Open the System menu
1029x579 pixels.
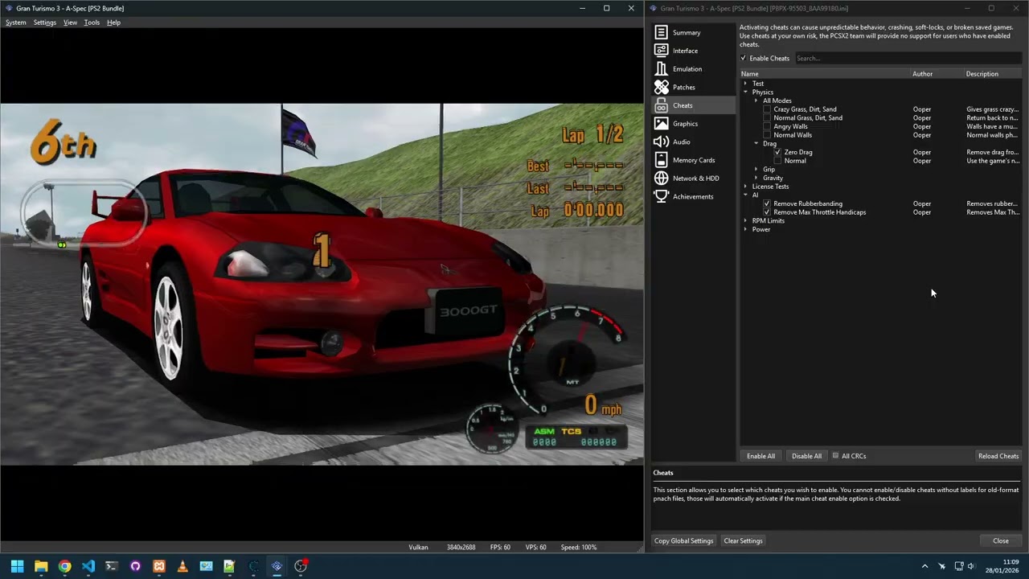click(x=15, y=23)
